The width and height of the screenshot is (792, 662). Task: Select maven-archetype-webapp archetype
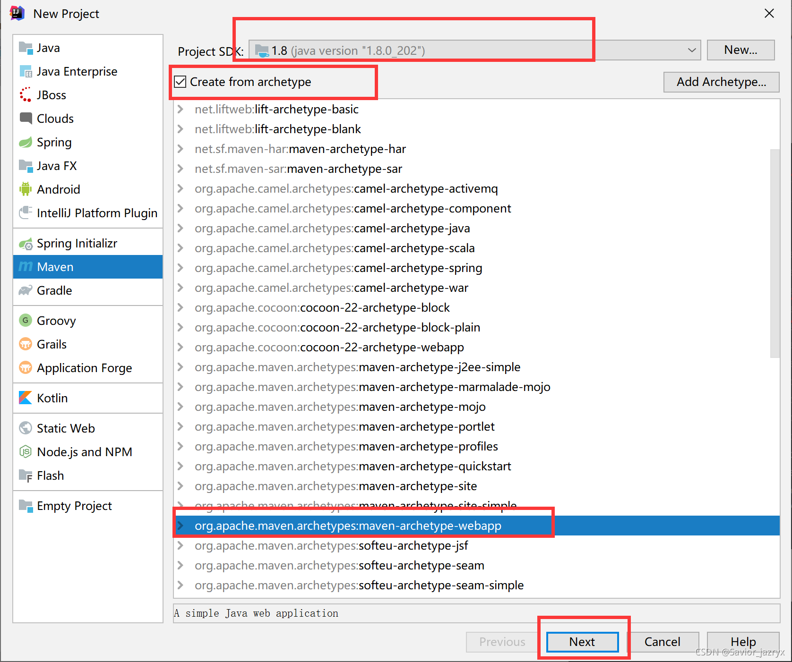tap(476, 526)
